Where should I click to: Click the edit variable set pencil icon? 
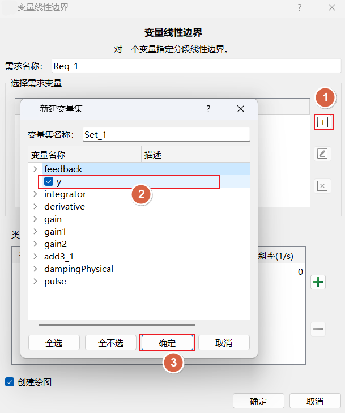(x=323, y=154)
